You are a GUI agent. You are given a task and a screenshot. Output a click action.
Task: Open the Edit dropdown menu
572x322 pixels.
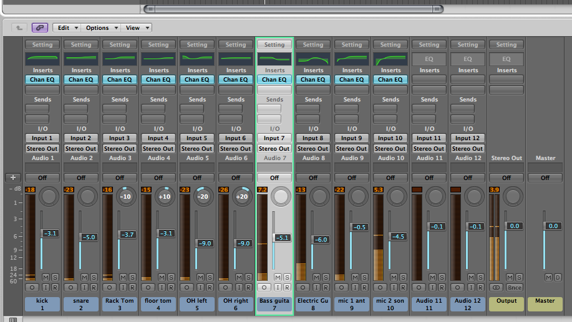click(67, 27)
